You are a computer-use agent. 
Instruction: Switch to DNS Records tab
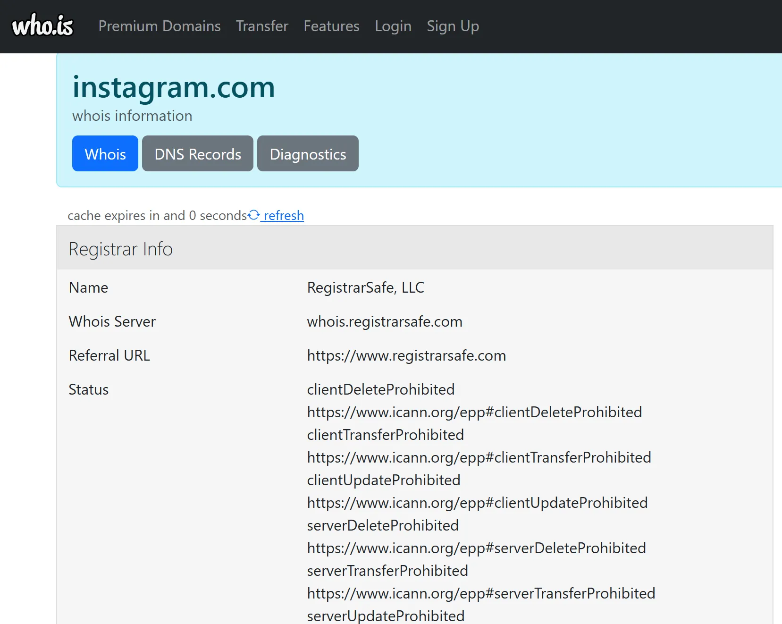click(198, 153)
